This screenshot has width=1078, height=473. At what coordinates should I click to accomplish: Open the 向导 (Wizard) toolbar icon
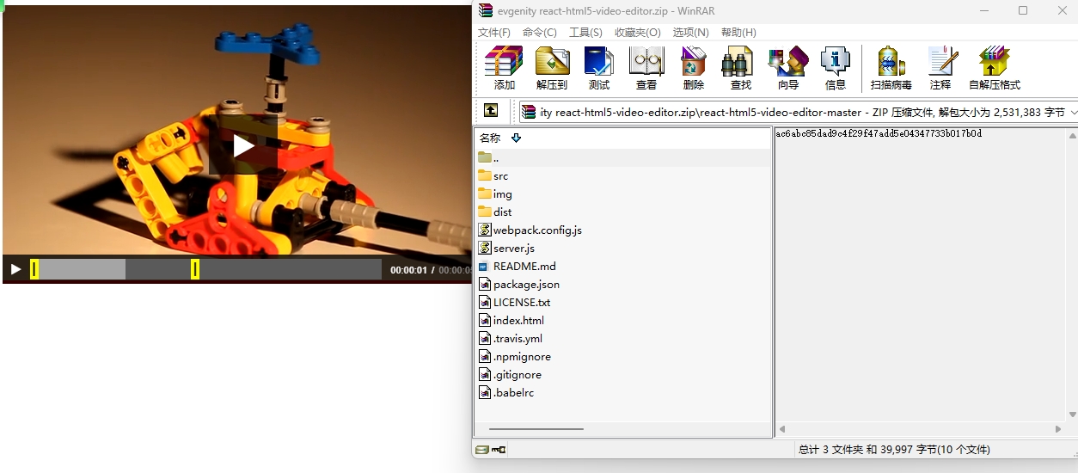point(788,62)
